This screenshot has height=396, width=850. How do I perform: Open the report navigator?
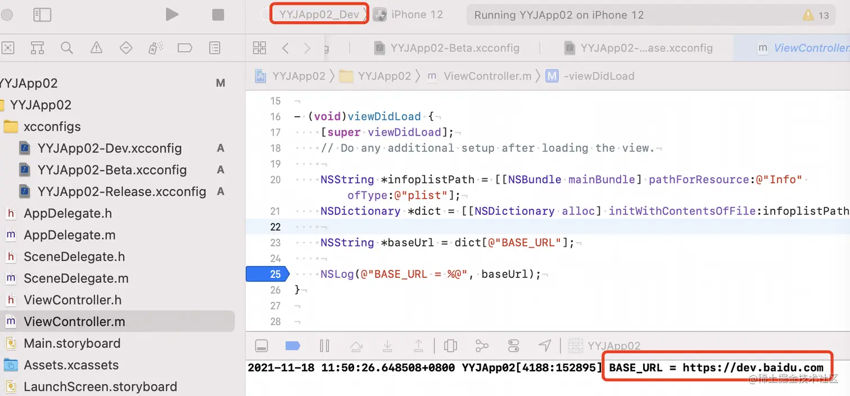click(215, 48)
